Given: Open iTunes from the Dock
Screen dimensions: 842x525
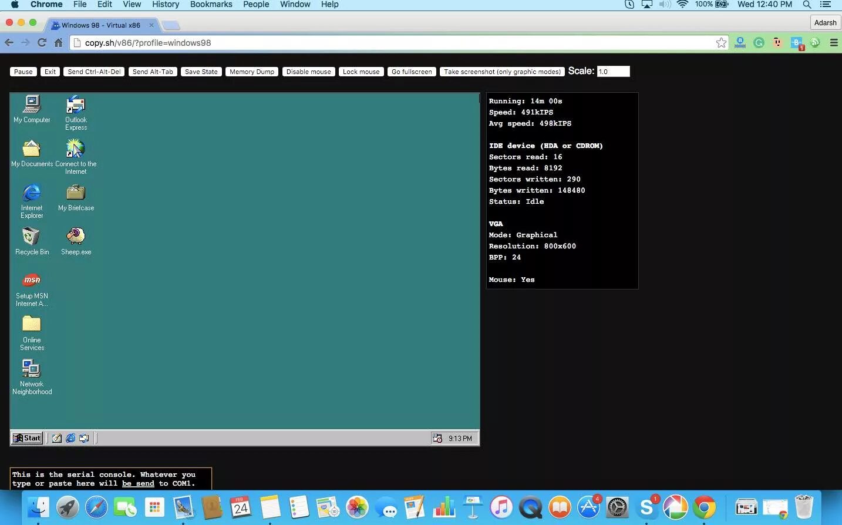Looking at the screenshot, I should pyautogui.click(x=501, y=507).
